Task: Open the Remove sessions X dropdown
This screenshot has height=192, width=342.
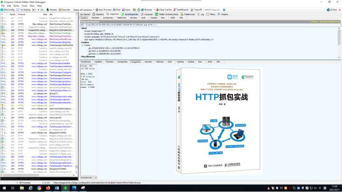Action: click(34, 10)
